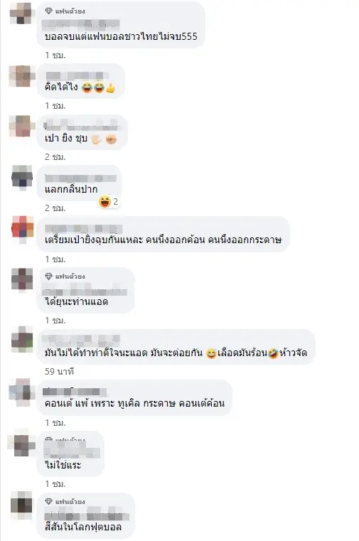
Task: Open commenter name above มันไม่ได้ทำท่าดีใจ comment
Action: click(81, 341)
